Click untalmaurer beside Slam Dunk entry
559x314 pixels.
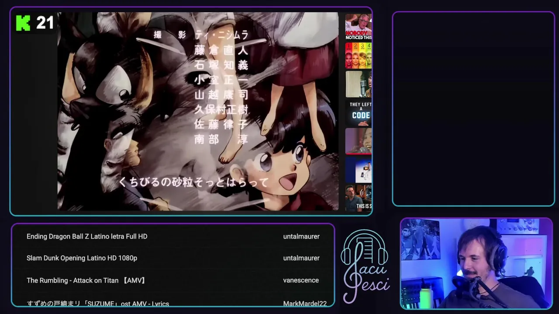pyautogui.click(x=301, y=258)
